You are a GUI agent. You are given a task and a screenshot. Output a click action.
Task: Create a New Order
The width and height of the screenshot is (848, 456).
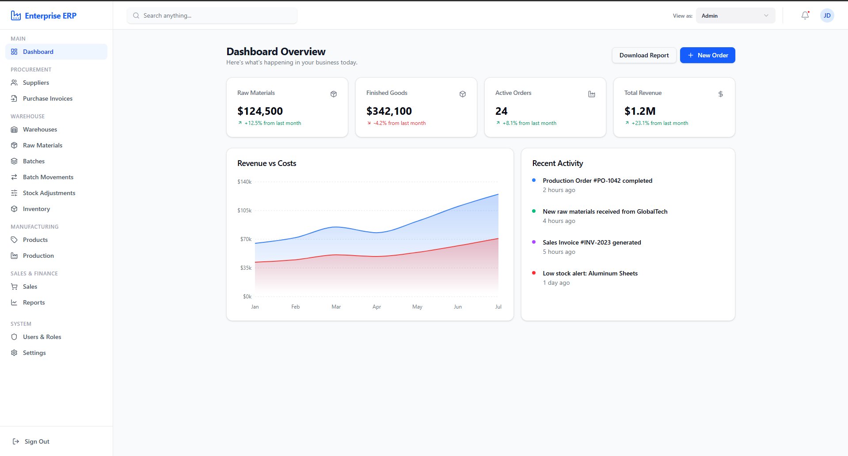pyautogui.click(x=707, y=55)
